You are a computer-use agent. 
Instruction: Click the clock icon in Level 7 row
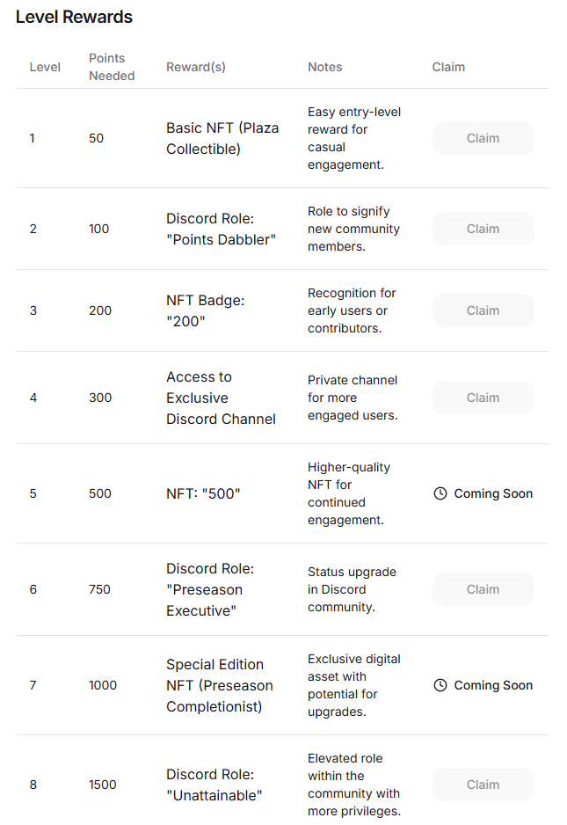pos(440,685)
